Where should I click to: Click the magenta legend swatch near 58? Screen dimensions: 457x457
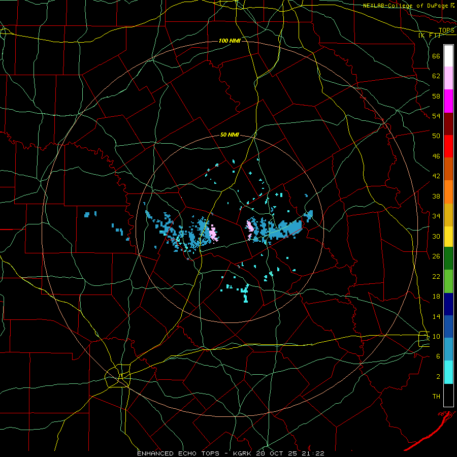click(x=448, y=101)
